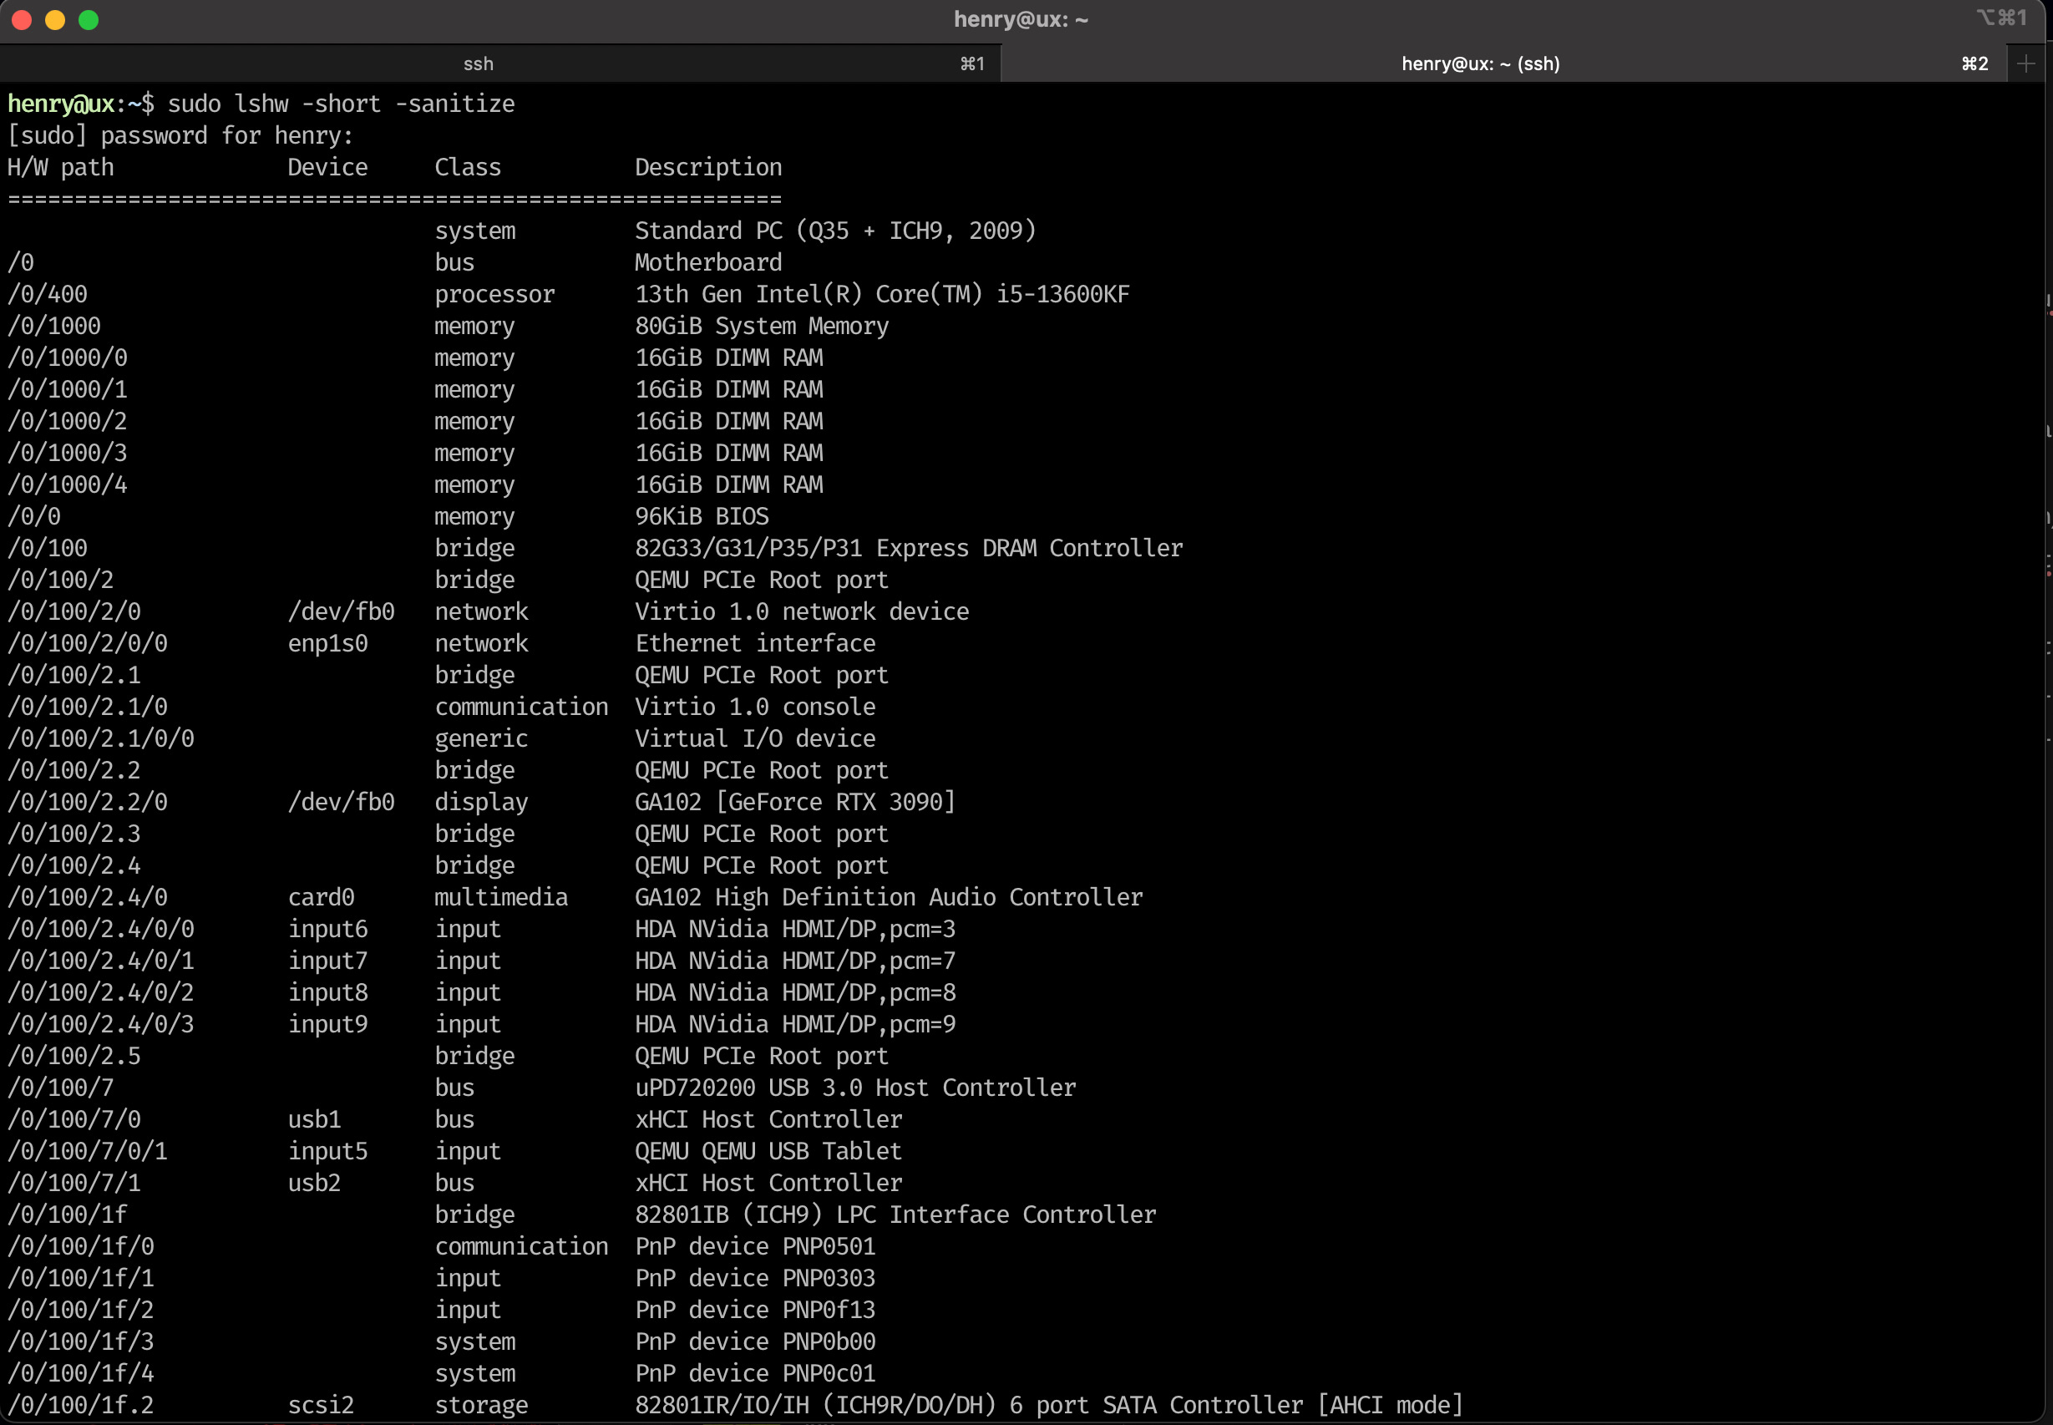
Task: Click the window title henry@ux: ~
Action: point(1021,18)
